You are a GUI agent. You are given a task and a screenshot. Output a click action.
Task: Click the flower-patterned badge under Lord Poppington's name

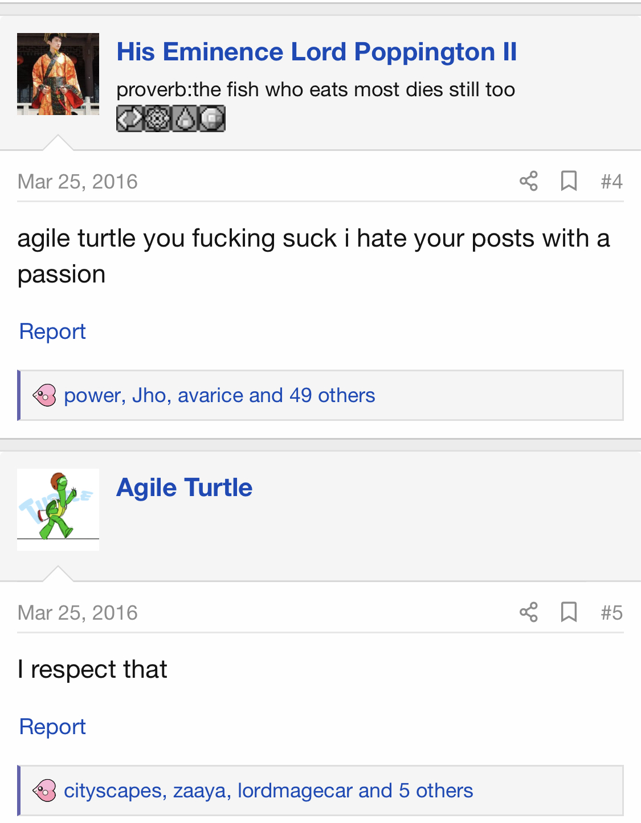157,119
